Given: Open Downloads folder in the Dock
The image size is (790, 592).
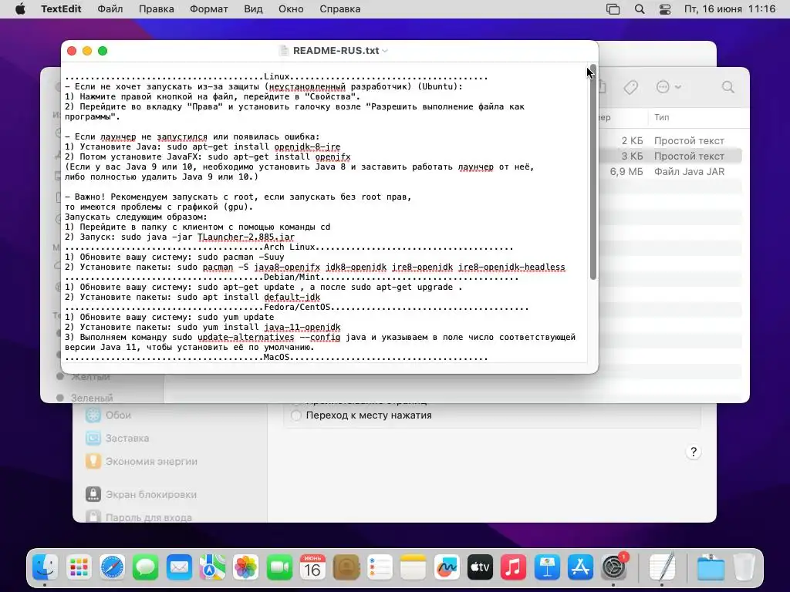Looking at the screenshot, I should pyautogui.click(x=711, y=568).
